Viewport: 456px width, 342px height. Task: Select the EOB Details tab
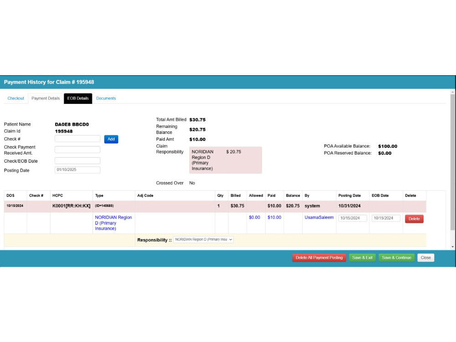pyautogui.click(x=78, y=98)
